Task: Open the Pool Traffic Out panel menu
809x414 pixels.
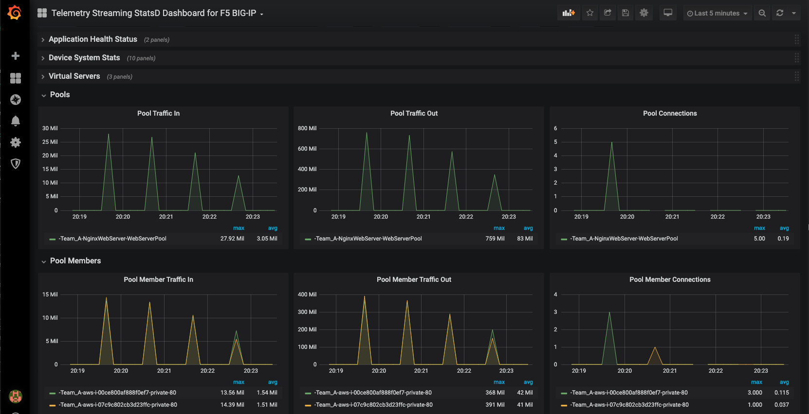Action: (x=414, y=113)
